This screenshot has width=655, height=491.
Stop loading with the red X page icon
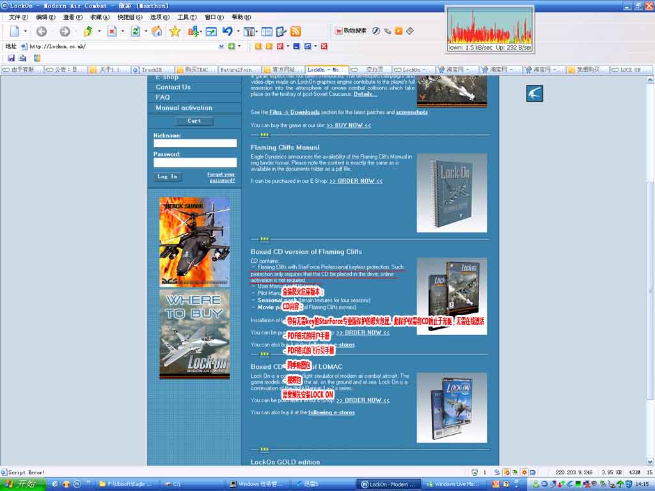tap(111, 31)
